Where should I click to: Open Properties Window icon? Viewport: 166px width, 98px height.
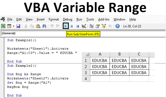(x=98, y=26)
